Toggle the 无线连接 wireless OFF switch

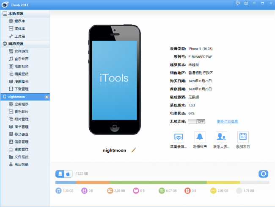click(196, 121)
